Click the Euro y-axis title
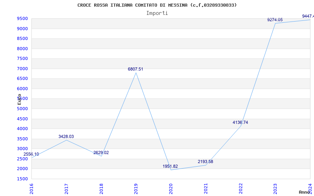The image size is (314, 196). 19,100
